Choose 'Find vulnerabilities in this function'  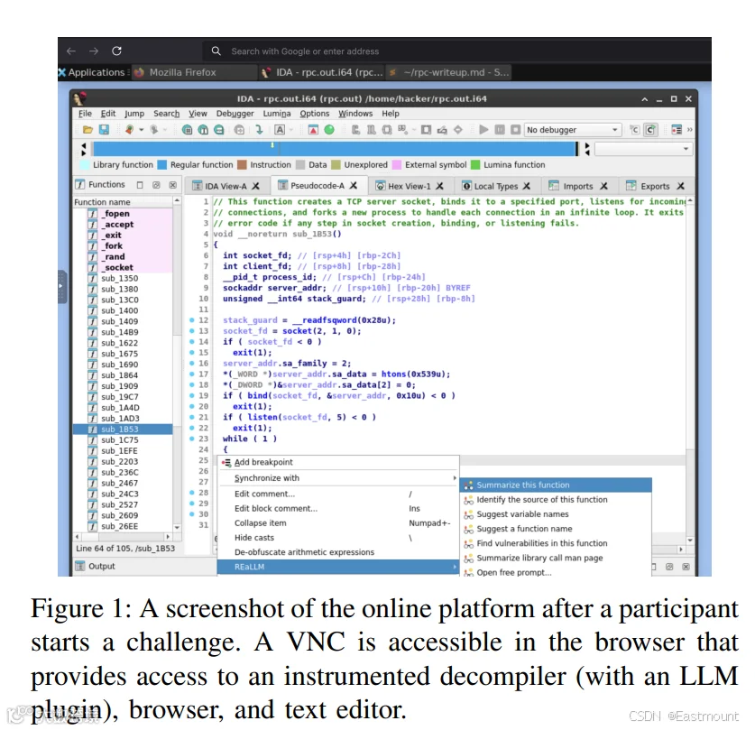coord(557,543)
